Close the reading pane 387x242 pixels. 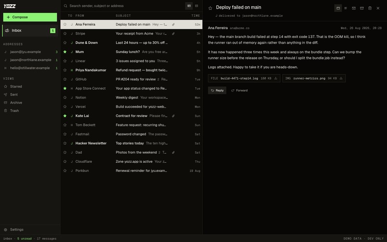[378, 8]
